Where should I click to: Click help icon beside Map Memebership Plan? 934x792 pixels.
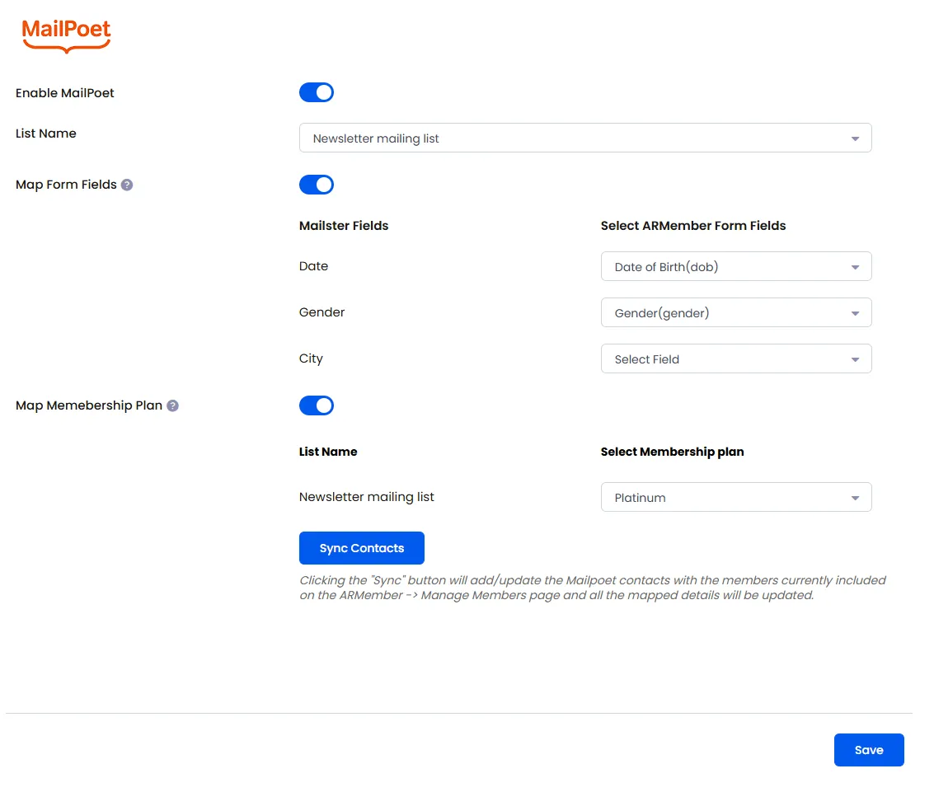(173, 406)
